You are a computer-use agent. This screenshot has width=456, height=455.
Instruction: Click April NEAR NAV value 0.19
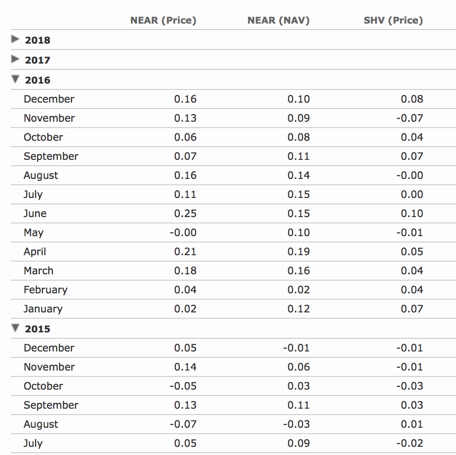click(x=299, y=252)
